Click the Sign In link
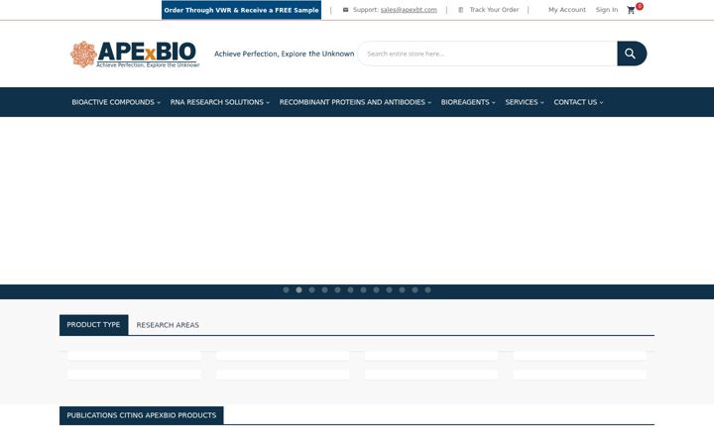Viewport: 714px width, 446px height. pyautogui.click(x=607, y=10)
